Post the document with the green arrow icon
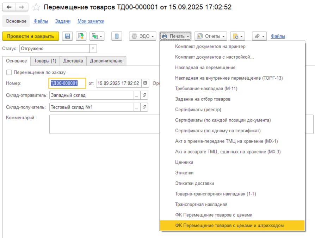 click(81, 36)
